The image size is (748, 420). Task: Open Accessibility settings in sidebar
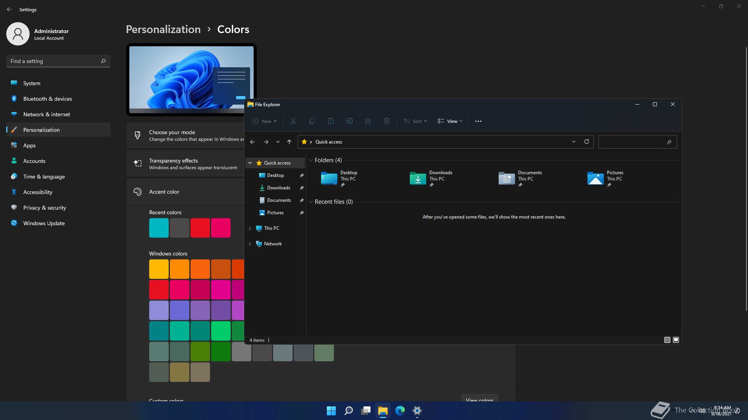(38, 192)
